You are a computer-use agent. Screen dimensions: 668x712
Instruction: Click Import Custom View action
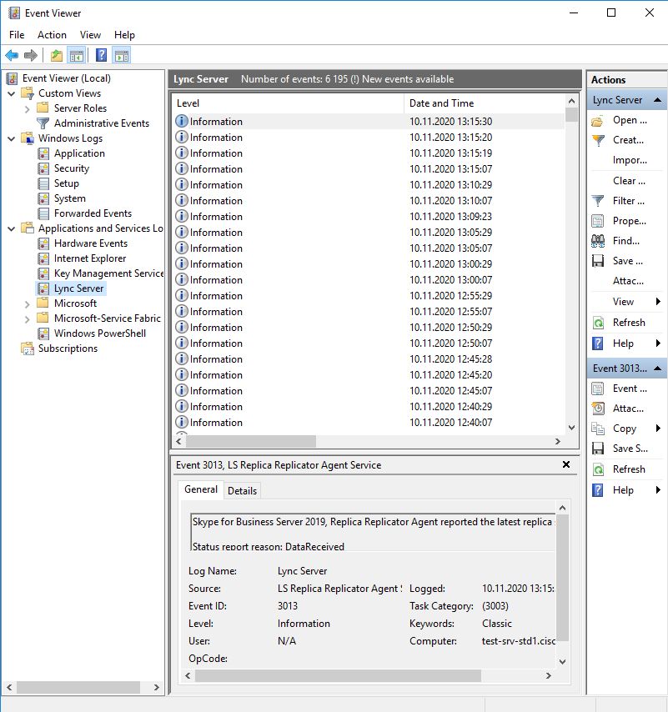click(630, 160)
